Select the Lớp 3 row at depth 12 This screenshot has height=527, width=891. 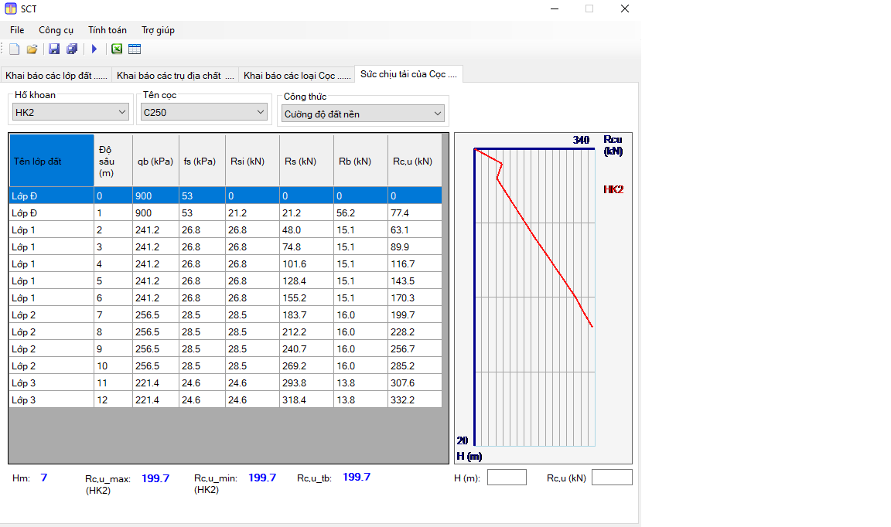[51, 400]
